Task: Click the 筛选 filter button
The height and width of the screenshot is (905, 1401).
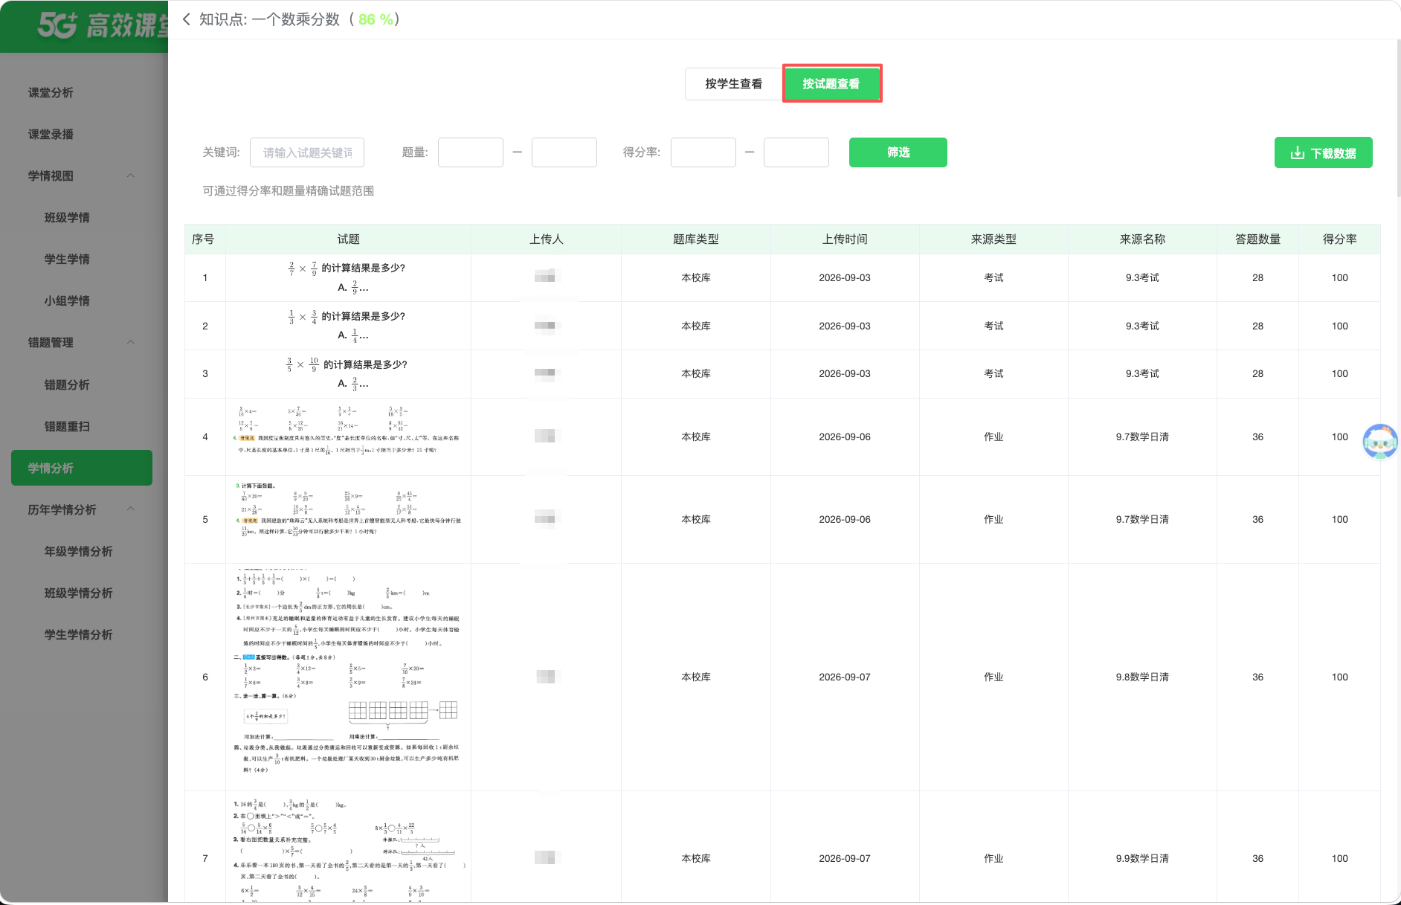Action: (898, 152)
